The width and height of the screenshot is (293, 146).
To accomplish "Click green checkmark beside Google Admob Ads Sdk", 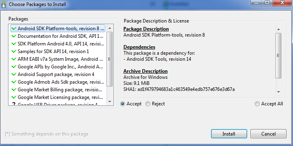I will point(14,82).
